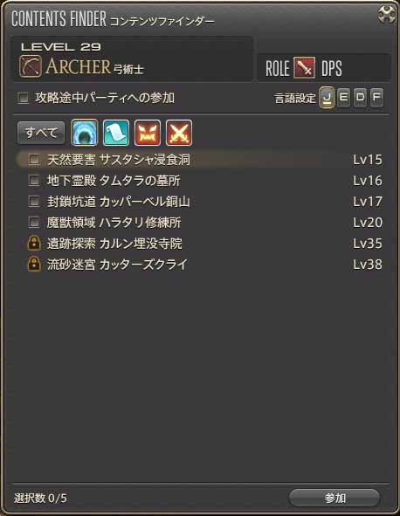400x516 pixels.
Task: Toggle the D language setting button
Action: pyautogui.click(x=360, y=98)
